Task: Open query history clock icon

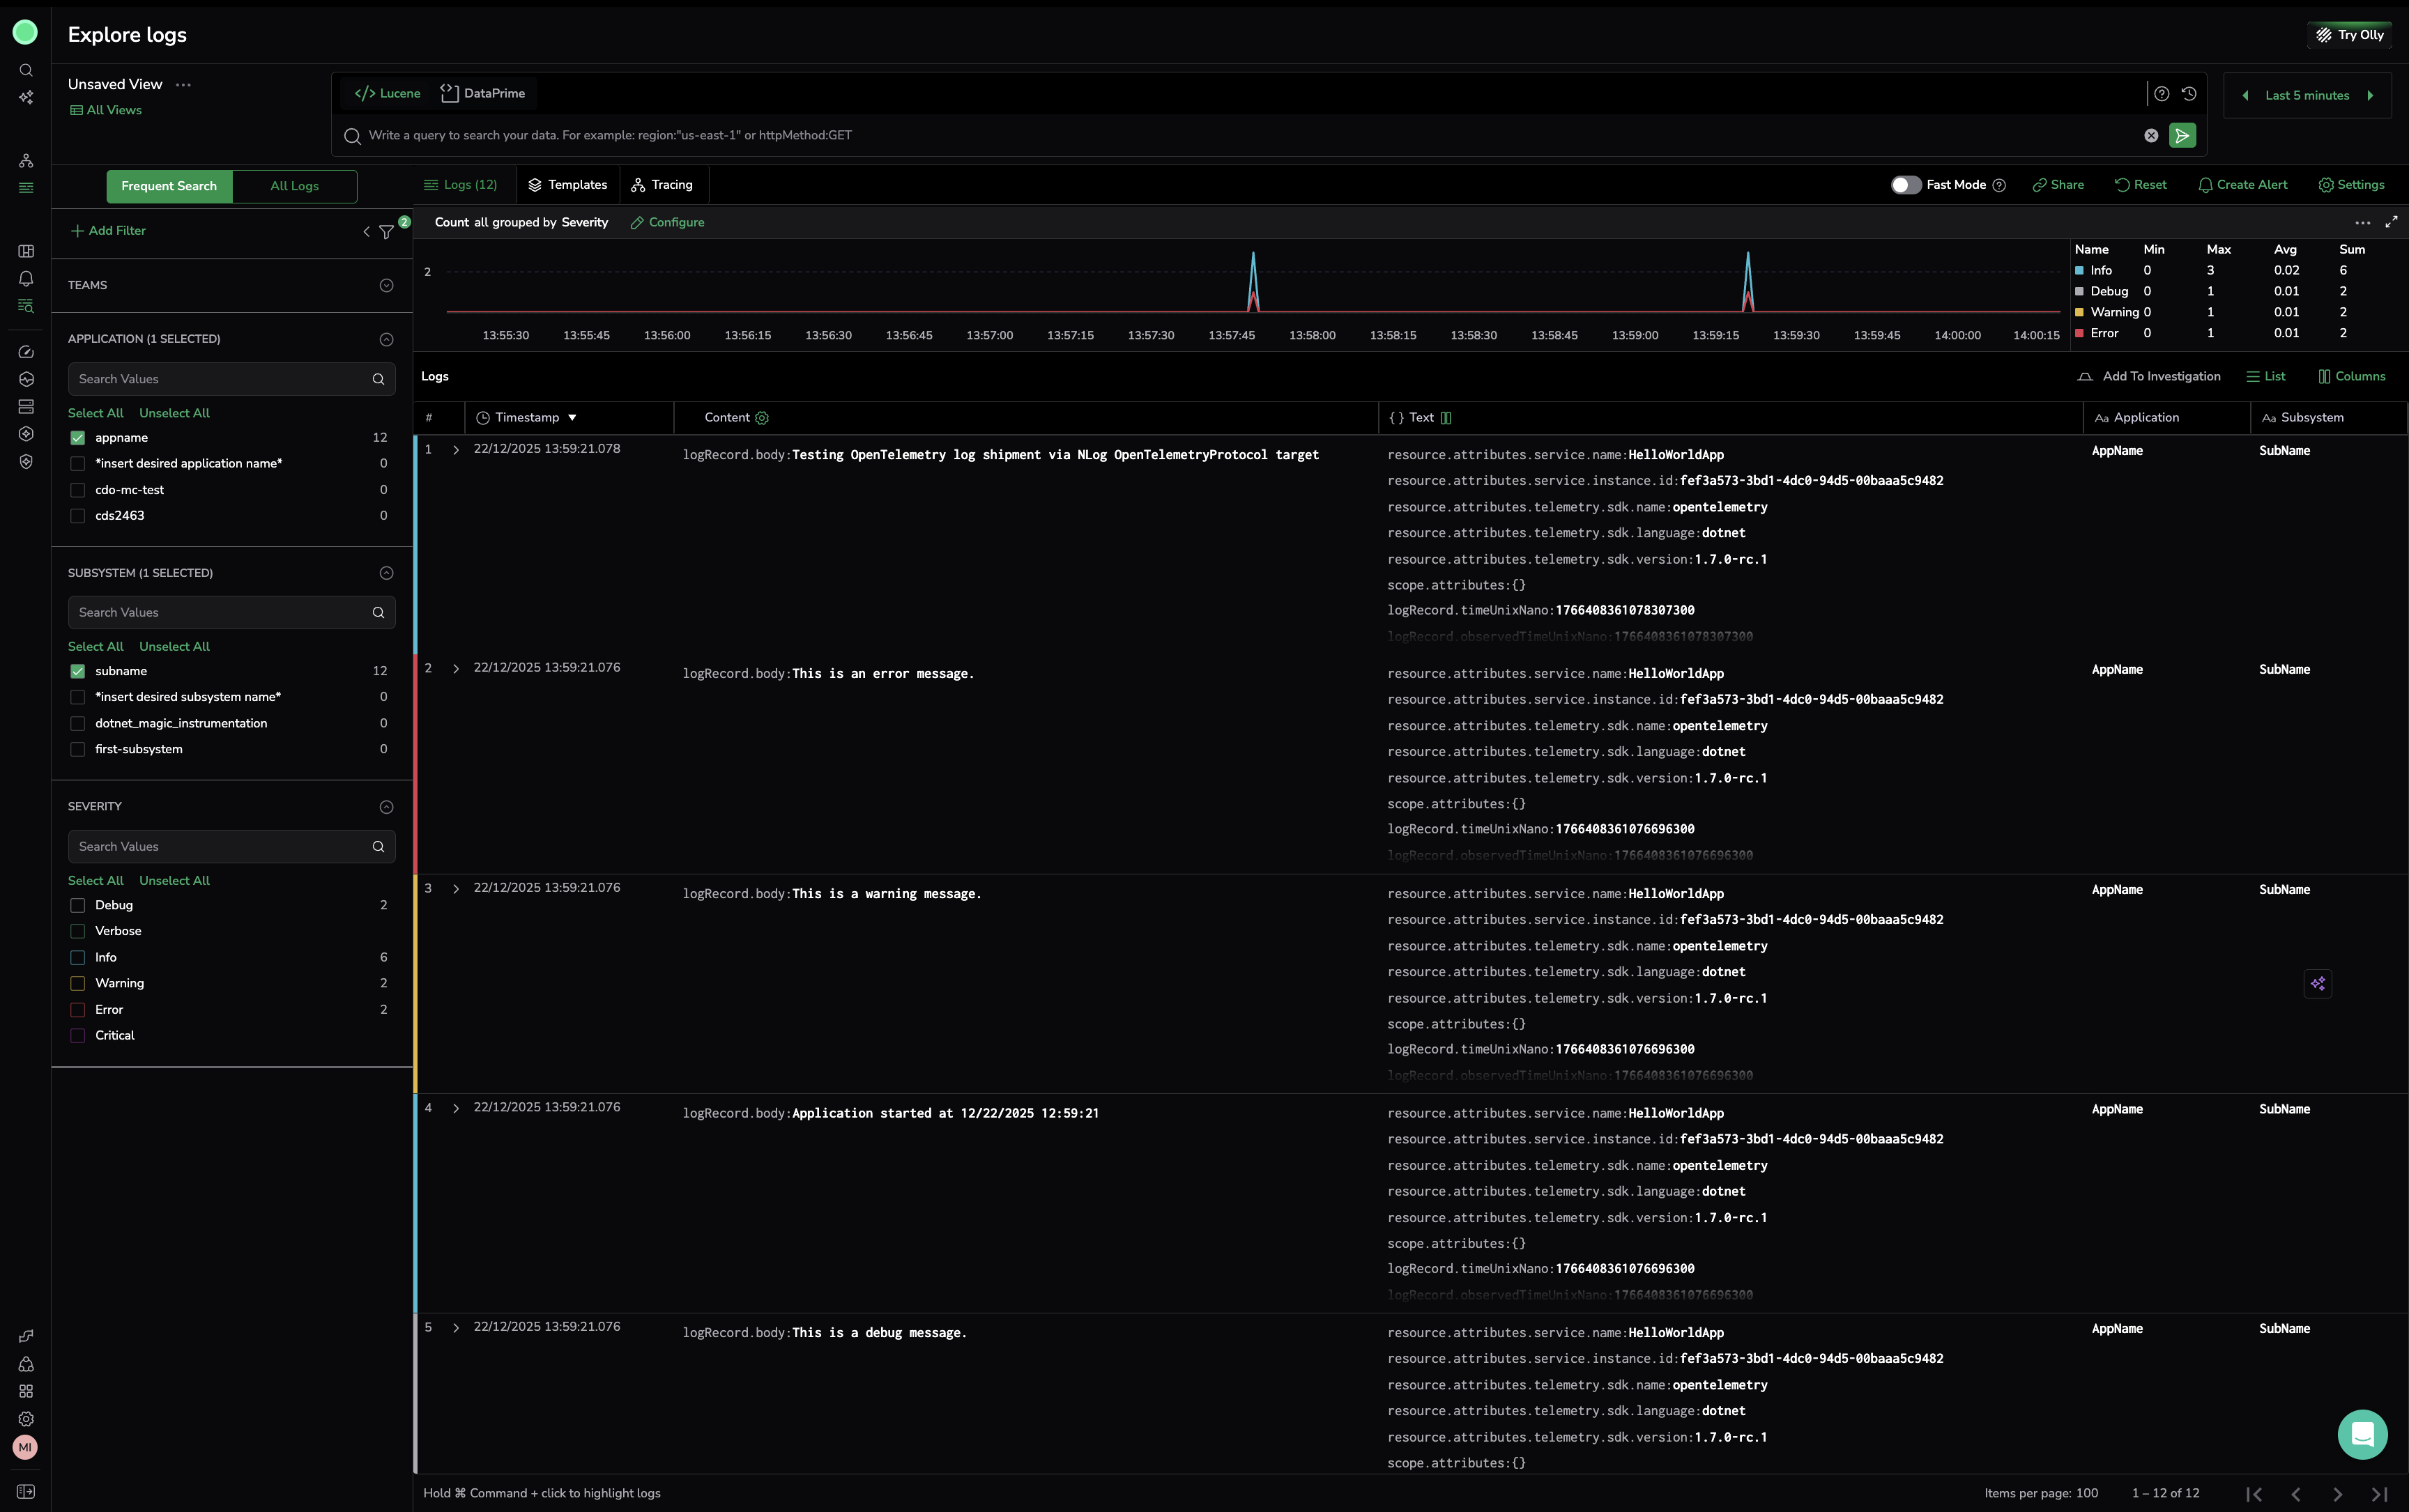Action: click(x=2189, y=94)
